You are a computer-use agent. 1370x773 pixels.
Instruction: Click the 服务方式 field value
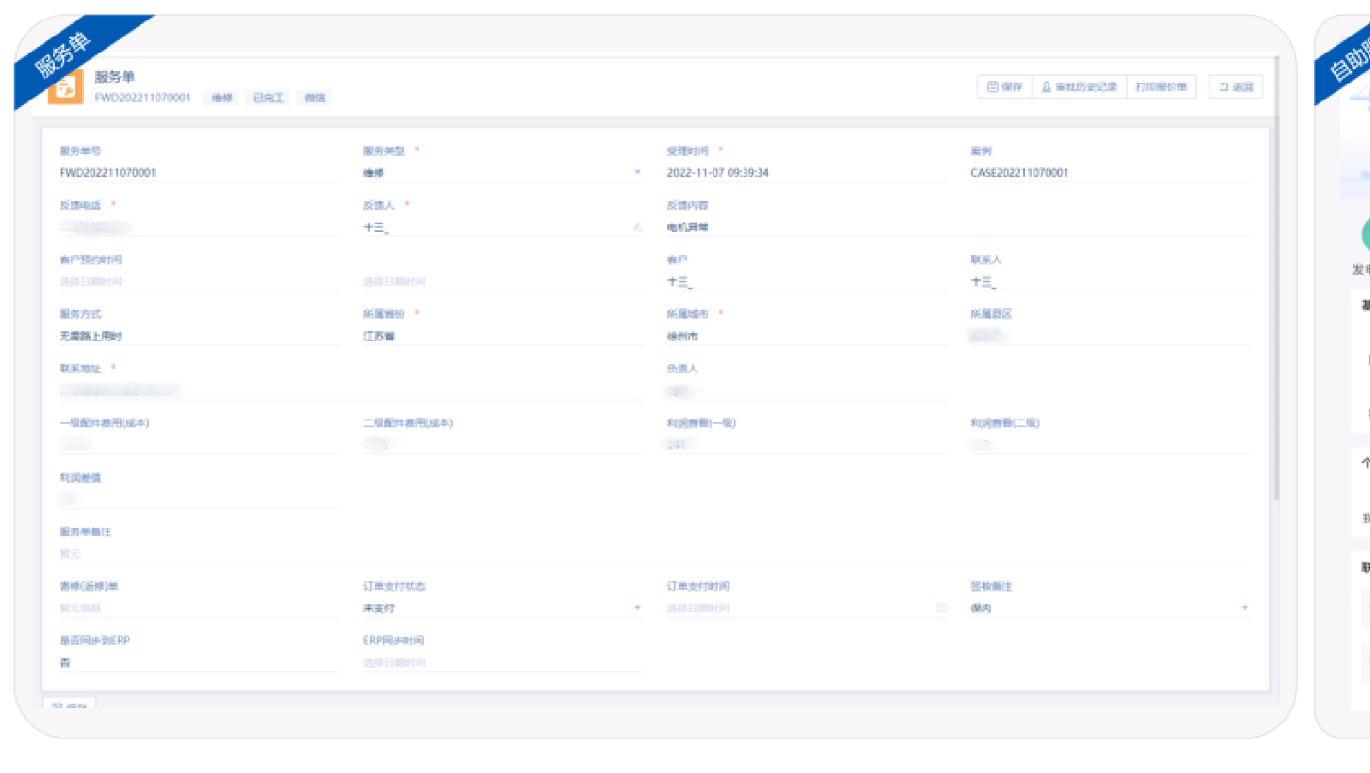click(x=199, y=336)
